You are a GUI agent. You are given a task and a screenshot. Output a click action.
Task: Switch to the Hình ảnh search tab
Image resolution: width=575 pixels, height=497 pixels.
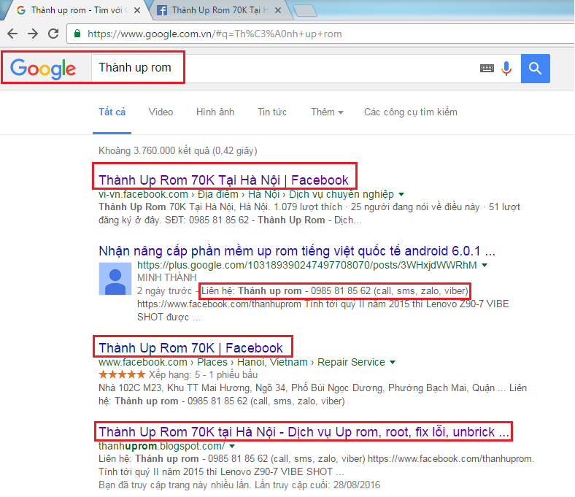pyautogui.click(x=215, y=112)
